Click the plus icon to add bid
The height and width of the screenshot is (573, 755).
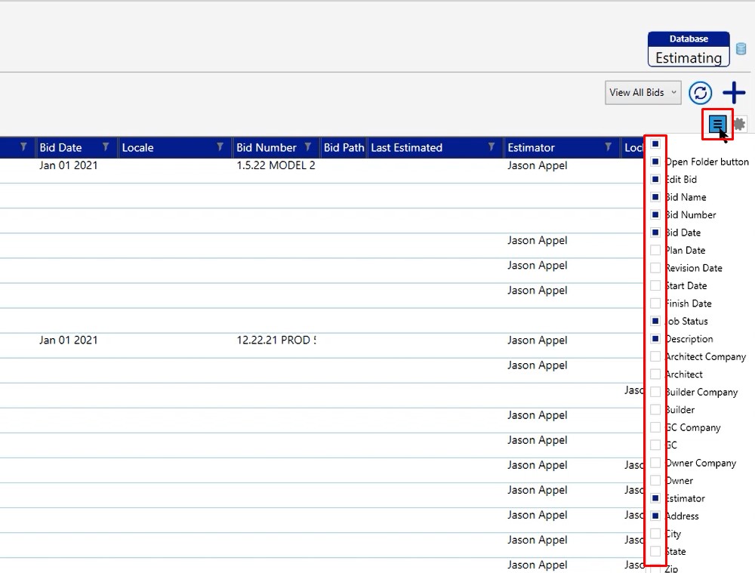[x=734, y=93]
